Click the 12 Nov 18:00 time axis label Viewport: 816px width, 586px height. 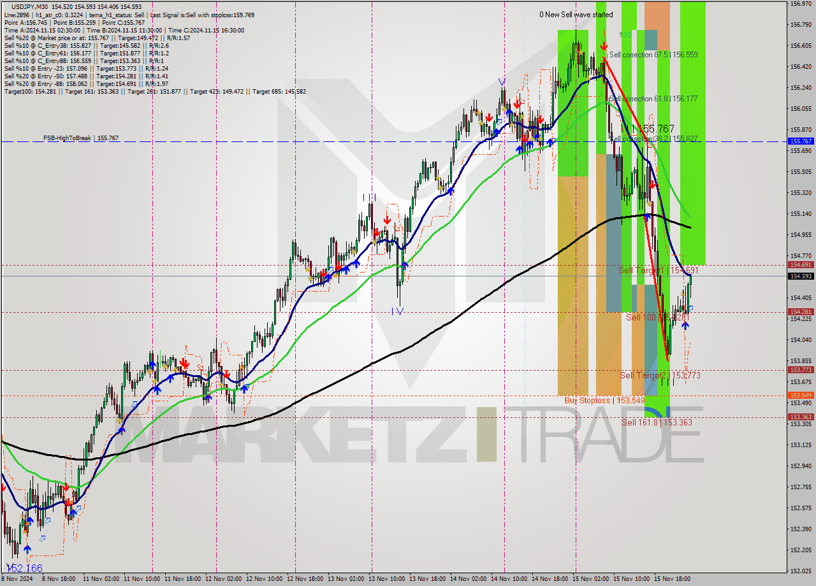pyautogui.click(x=305, y=579)
